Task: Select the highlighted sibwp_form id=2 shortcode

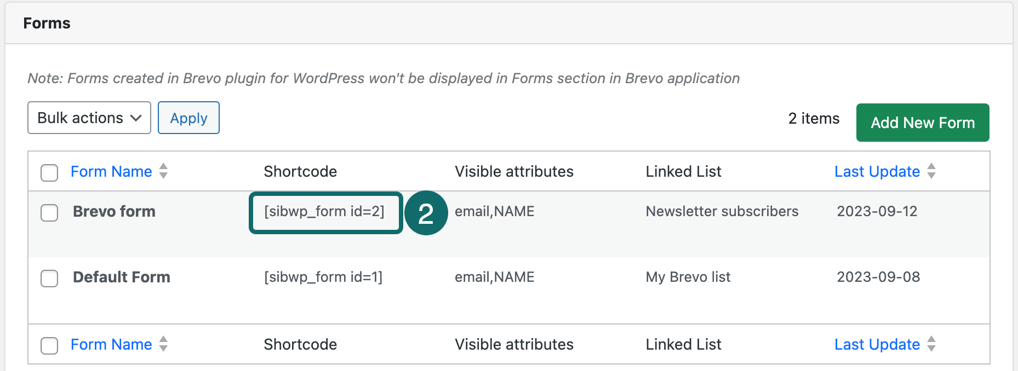Action: (x=324, y=211)
